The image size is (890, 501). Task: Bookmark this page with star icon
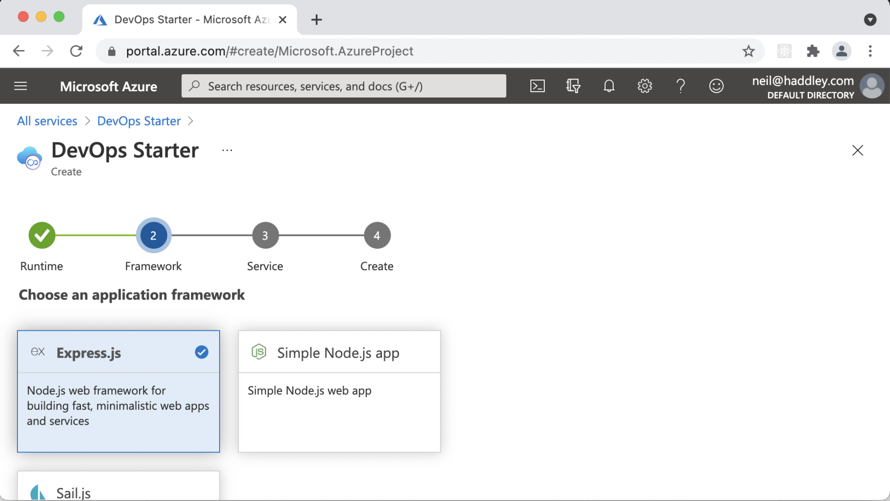coord(748,51)
